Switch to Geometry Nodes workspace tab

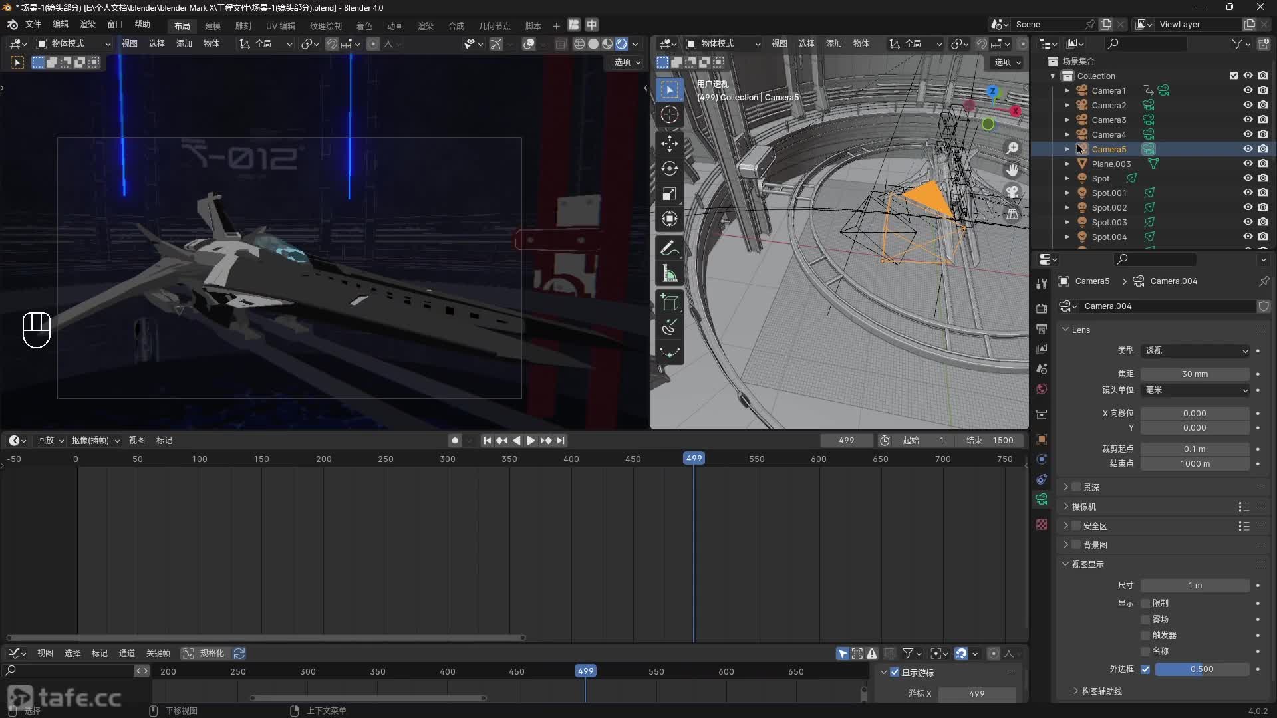click(x=495, y=26)
